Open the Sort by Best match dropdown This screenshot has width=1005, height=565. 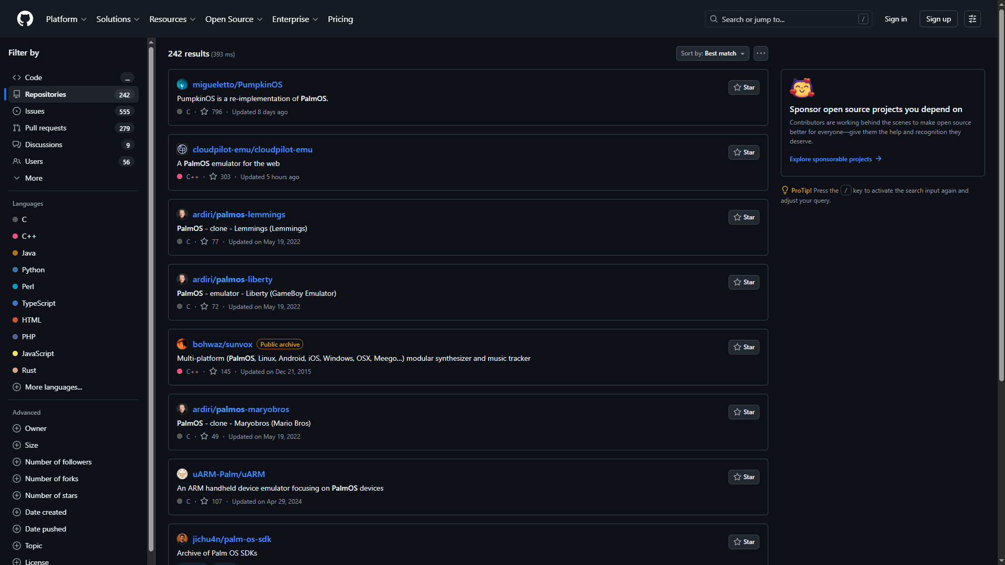(x=712, y=53)
